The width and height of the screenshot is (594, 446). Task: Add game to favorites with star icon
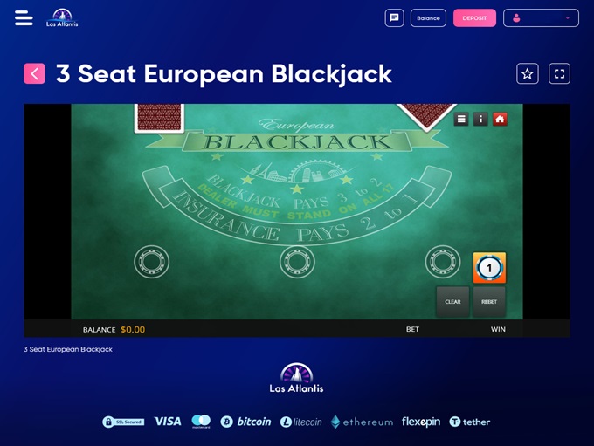tap(528, 73)
